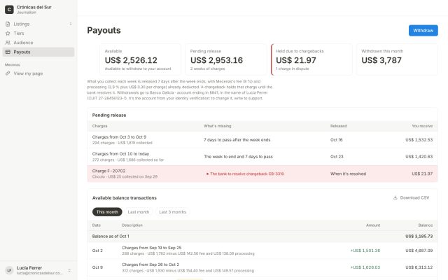Viewport: 448px width, 280px height.
Task: Click the Tiers star icon
Action: pyautogui.click(x=8, y=34)
